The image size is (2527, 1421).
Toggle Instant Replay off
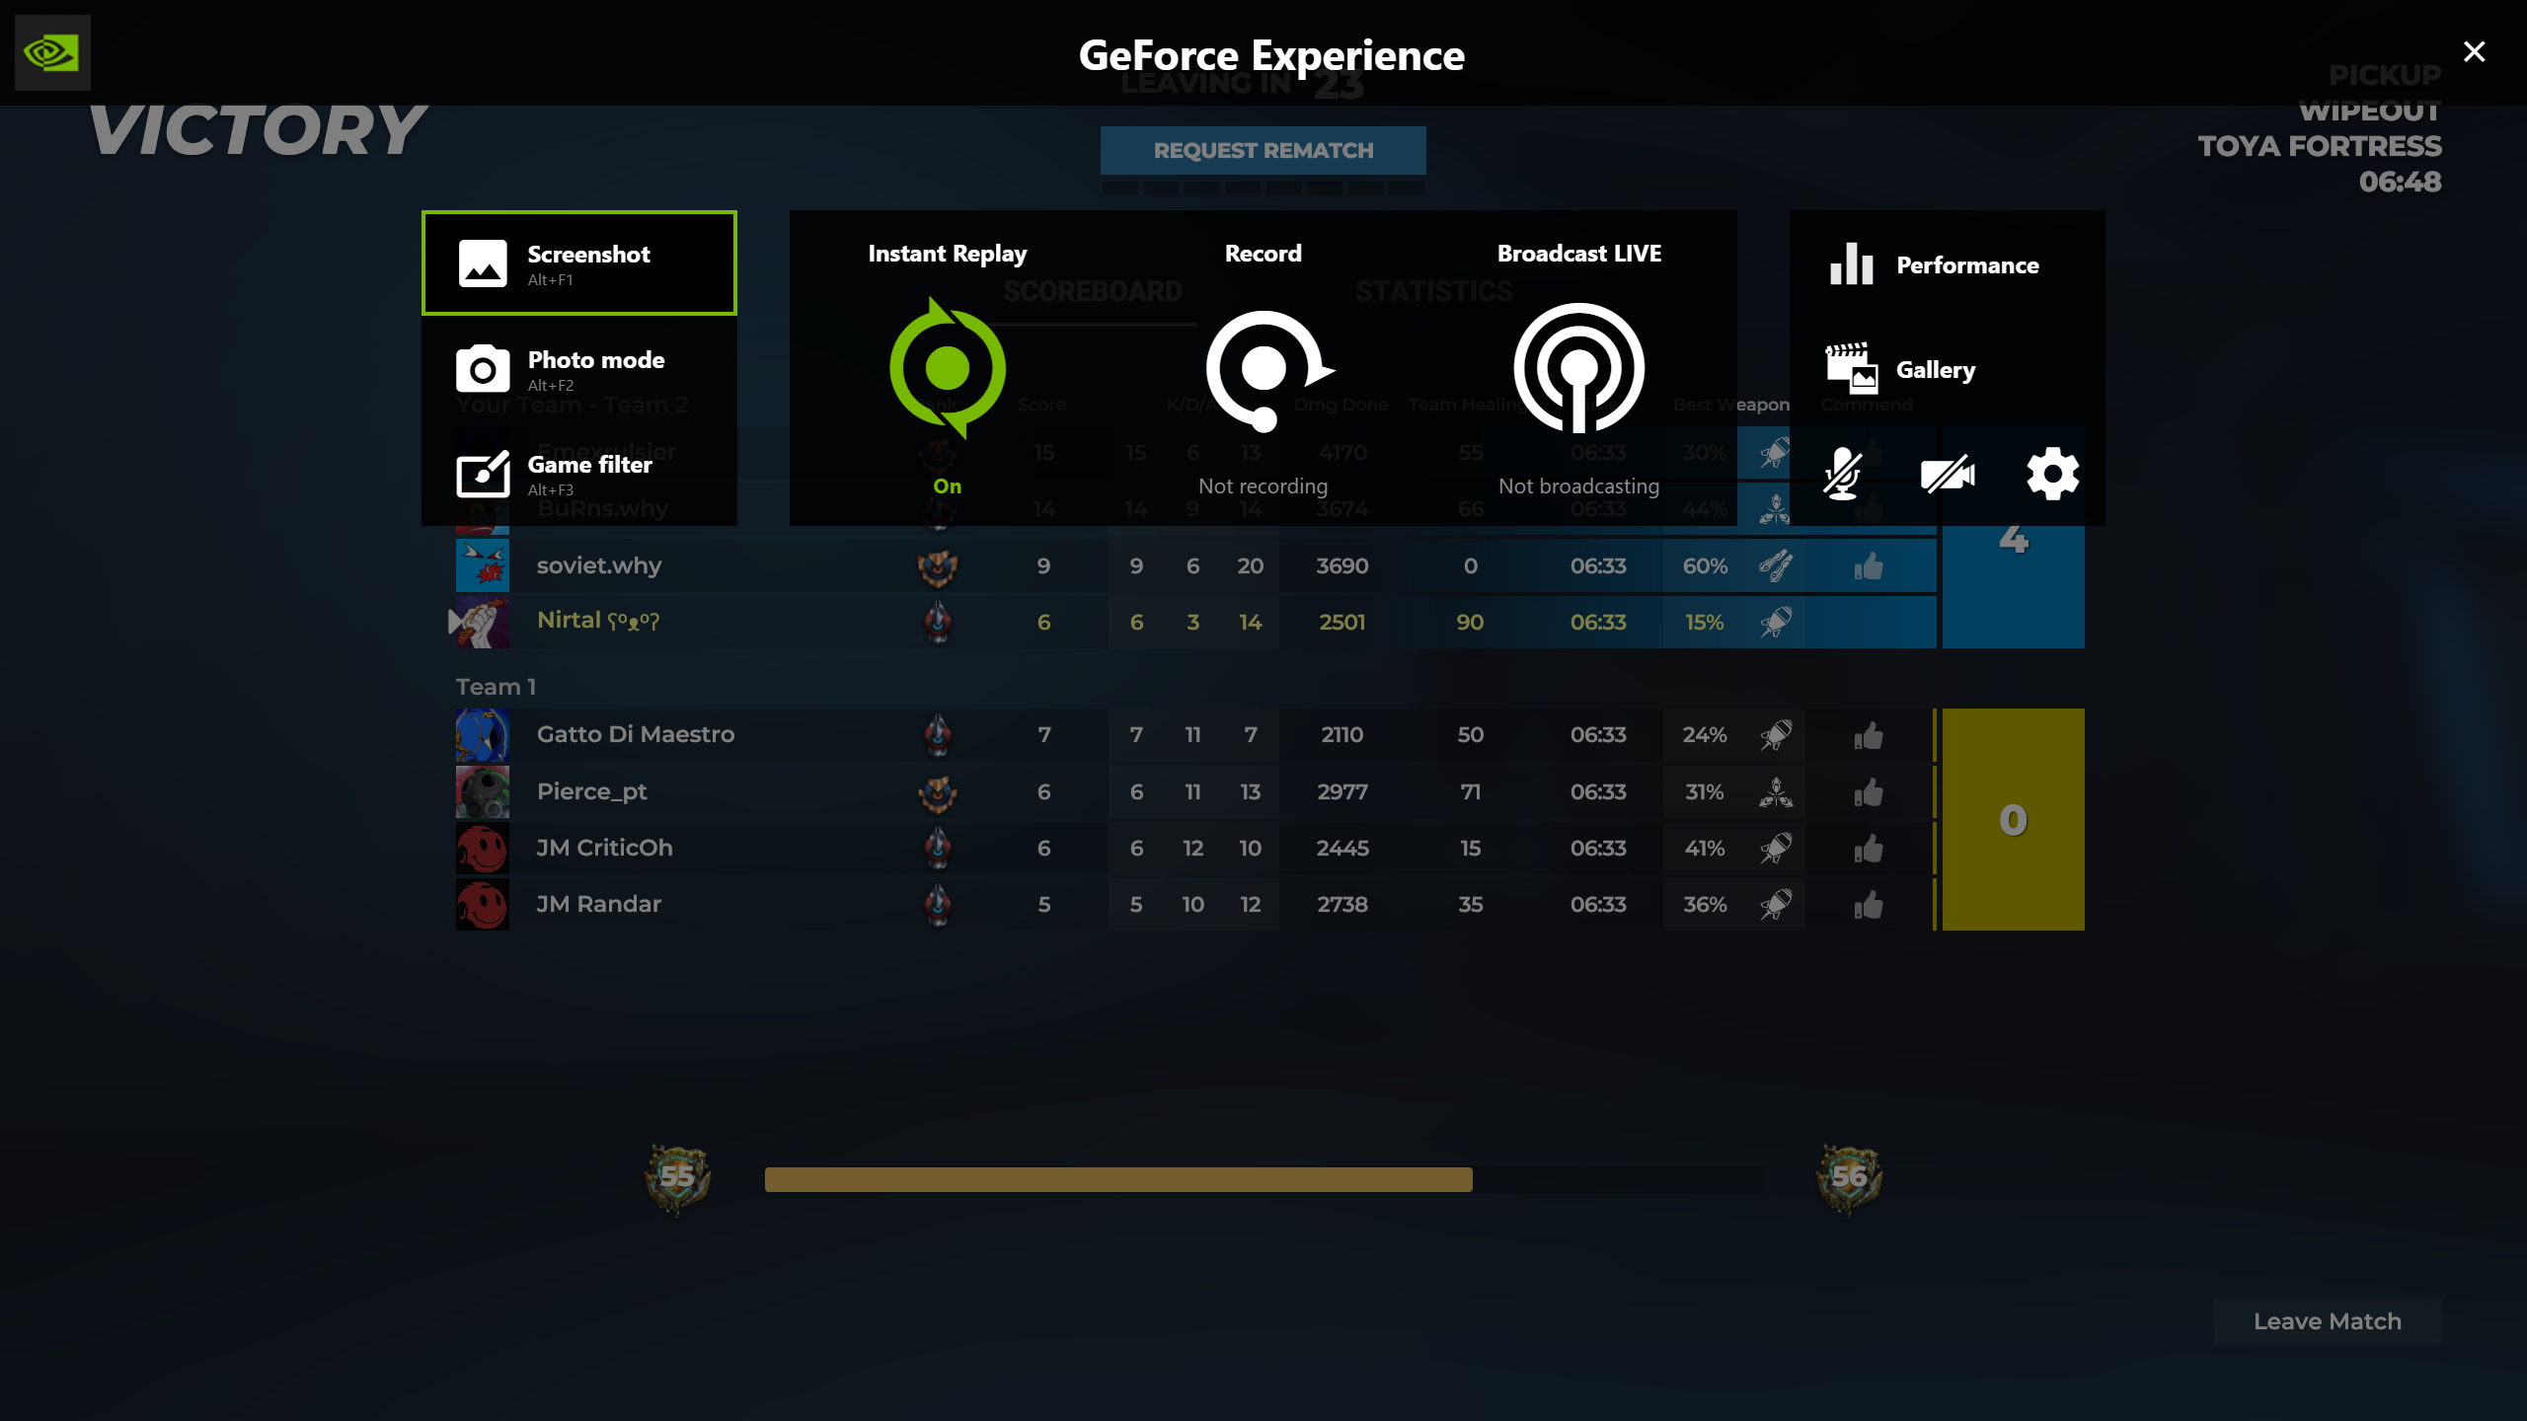coord(947,368)
